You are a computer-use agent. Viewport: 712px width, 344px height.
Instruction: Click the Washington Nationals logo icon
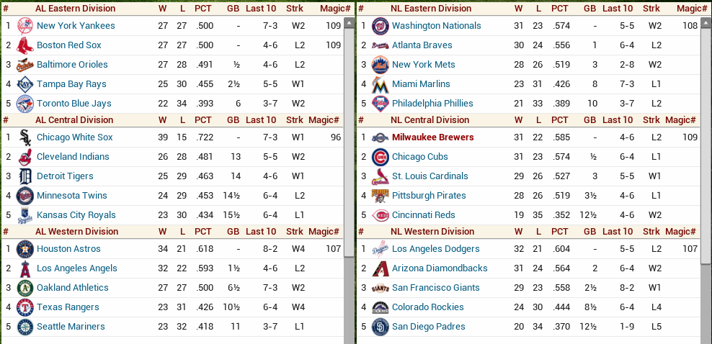pyautogui.click(x=380, y=26)
